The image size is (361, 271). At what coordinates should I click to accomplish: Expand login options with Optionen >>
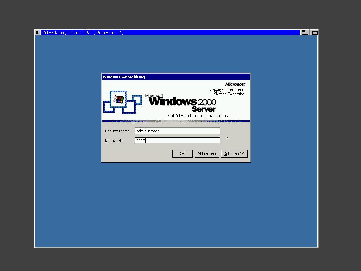tap(234, 153)
